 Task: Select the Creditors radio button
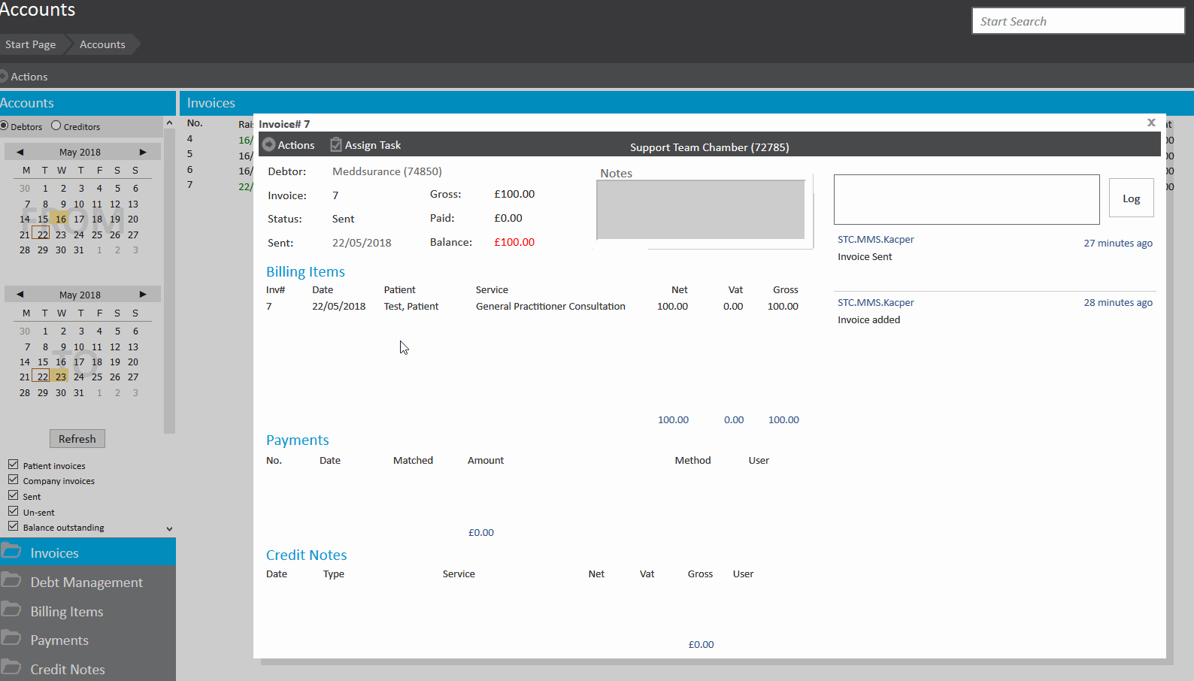(56, 126)
